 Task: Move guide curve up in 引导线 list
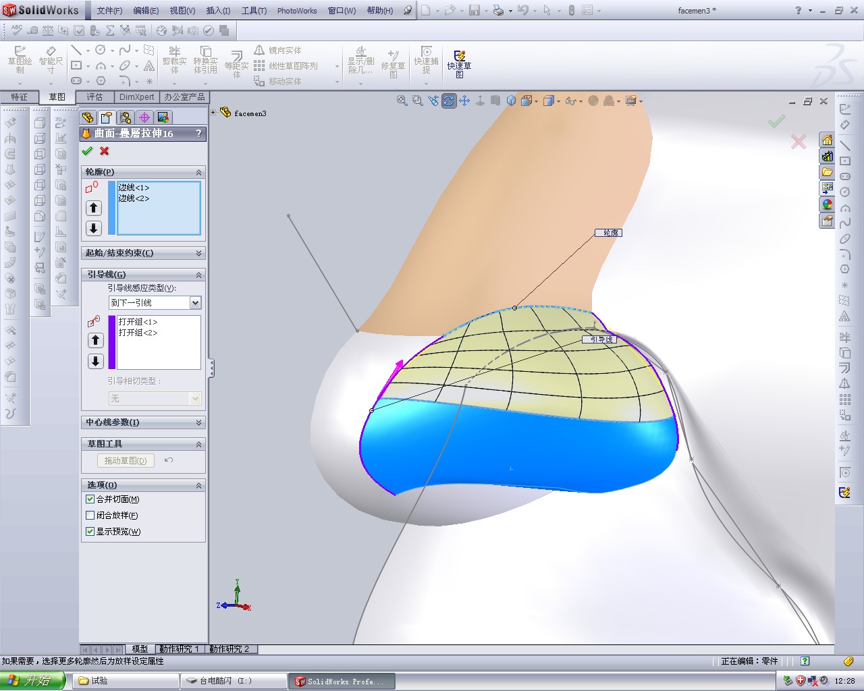click(95, 341)
